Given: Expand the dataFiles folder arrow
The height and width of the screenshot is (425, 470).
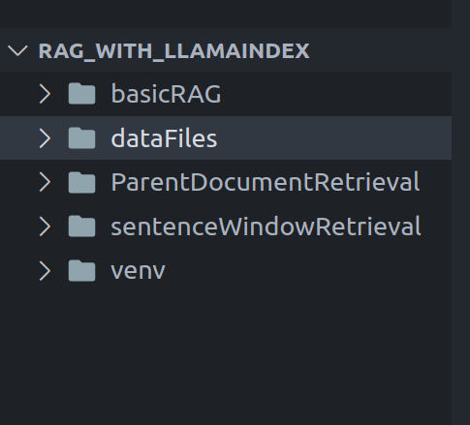Looking at the screenshot, I should (45, 138).
